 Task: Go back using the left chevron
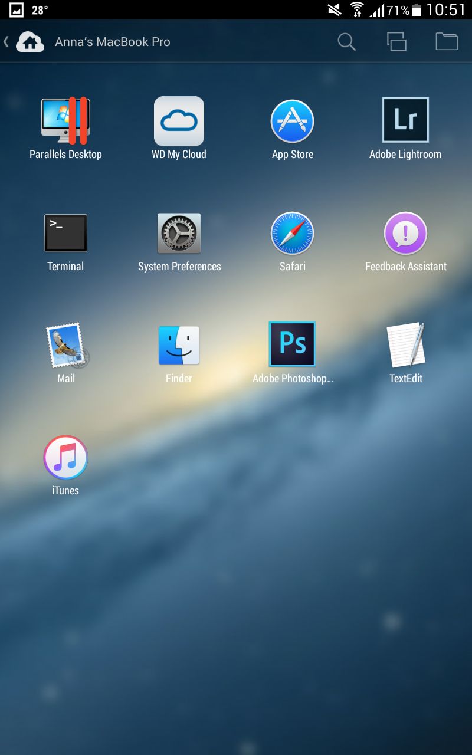pos(6,41)
